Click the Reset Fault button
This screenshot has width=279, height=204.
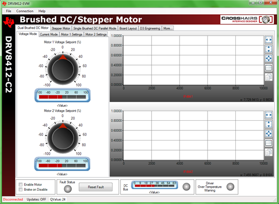click(96, 187)
